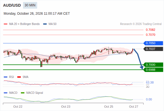Image resolution: width=164 pixels, height=111 pixels.
Task: Click the blue 0.7050 pivot tag
Action: tap(153, 43)
